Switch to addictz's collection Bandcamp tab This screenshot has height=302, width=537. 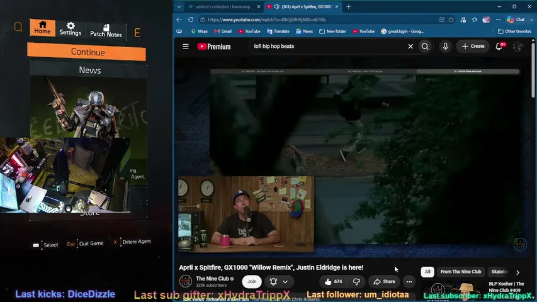point(223,6)
